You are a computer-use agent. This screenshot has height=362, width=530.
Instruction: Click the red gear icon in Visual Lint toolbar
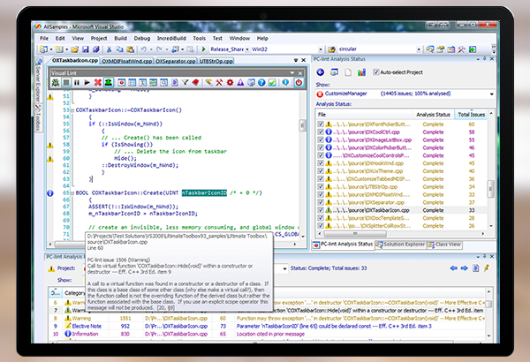tap(231, 82)
